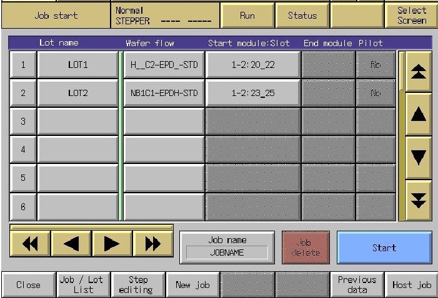Click the scroll-to-bottom double down arrow
Image resolution: width=438 pixels, height=298 pixels.
coord(418,199)
